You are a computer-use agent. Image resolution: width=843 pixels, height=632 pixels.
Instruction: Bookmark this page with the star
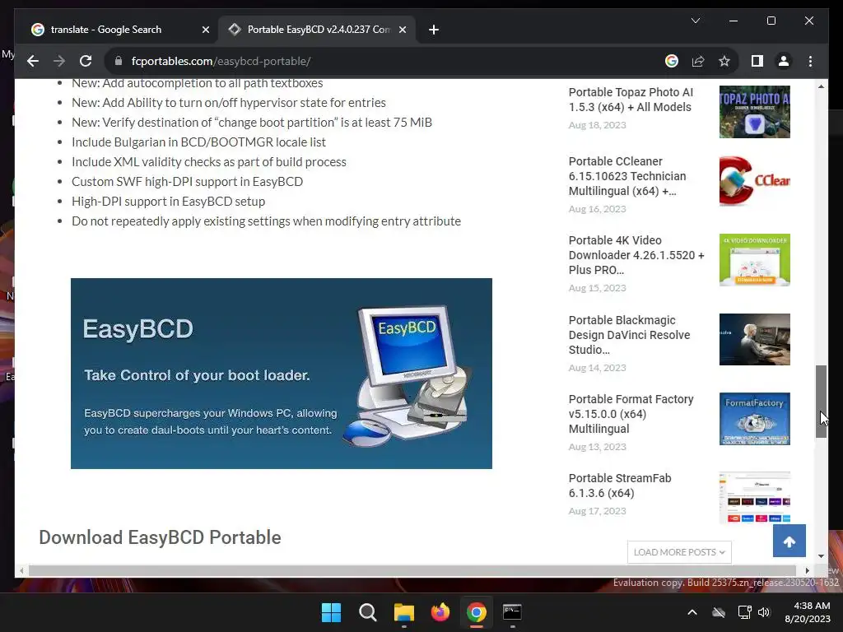pos(724,61)
